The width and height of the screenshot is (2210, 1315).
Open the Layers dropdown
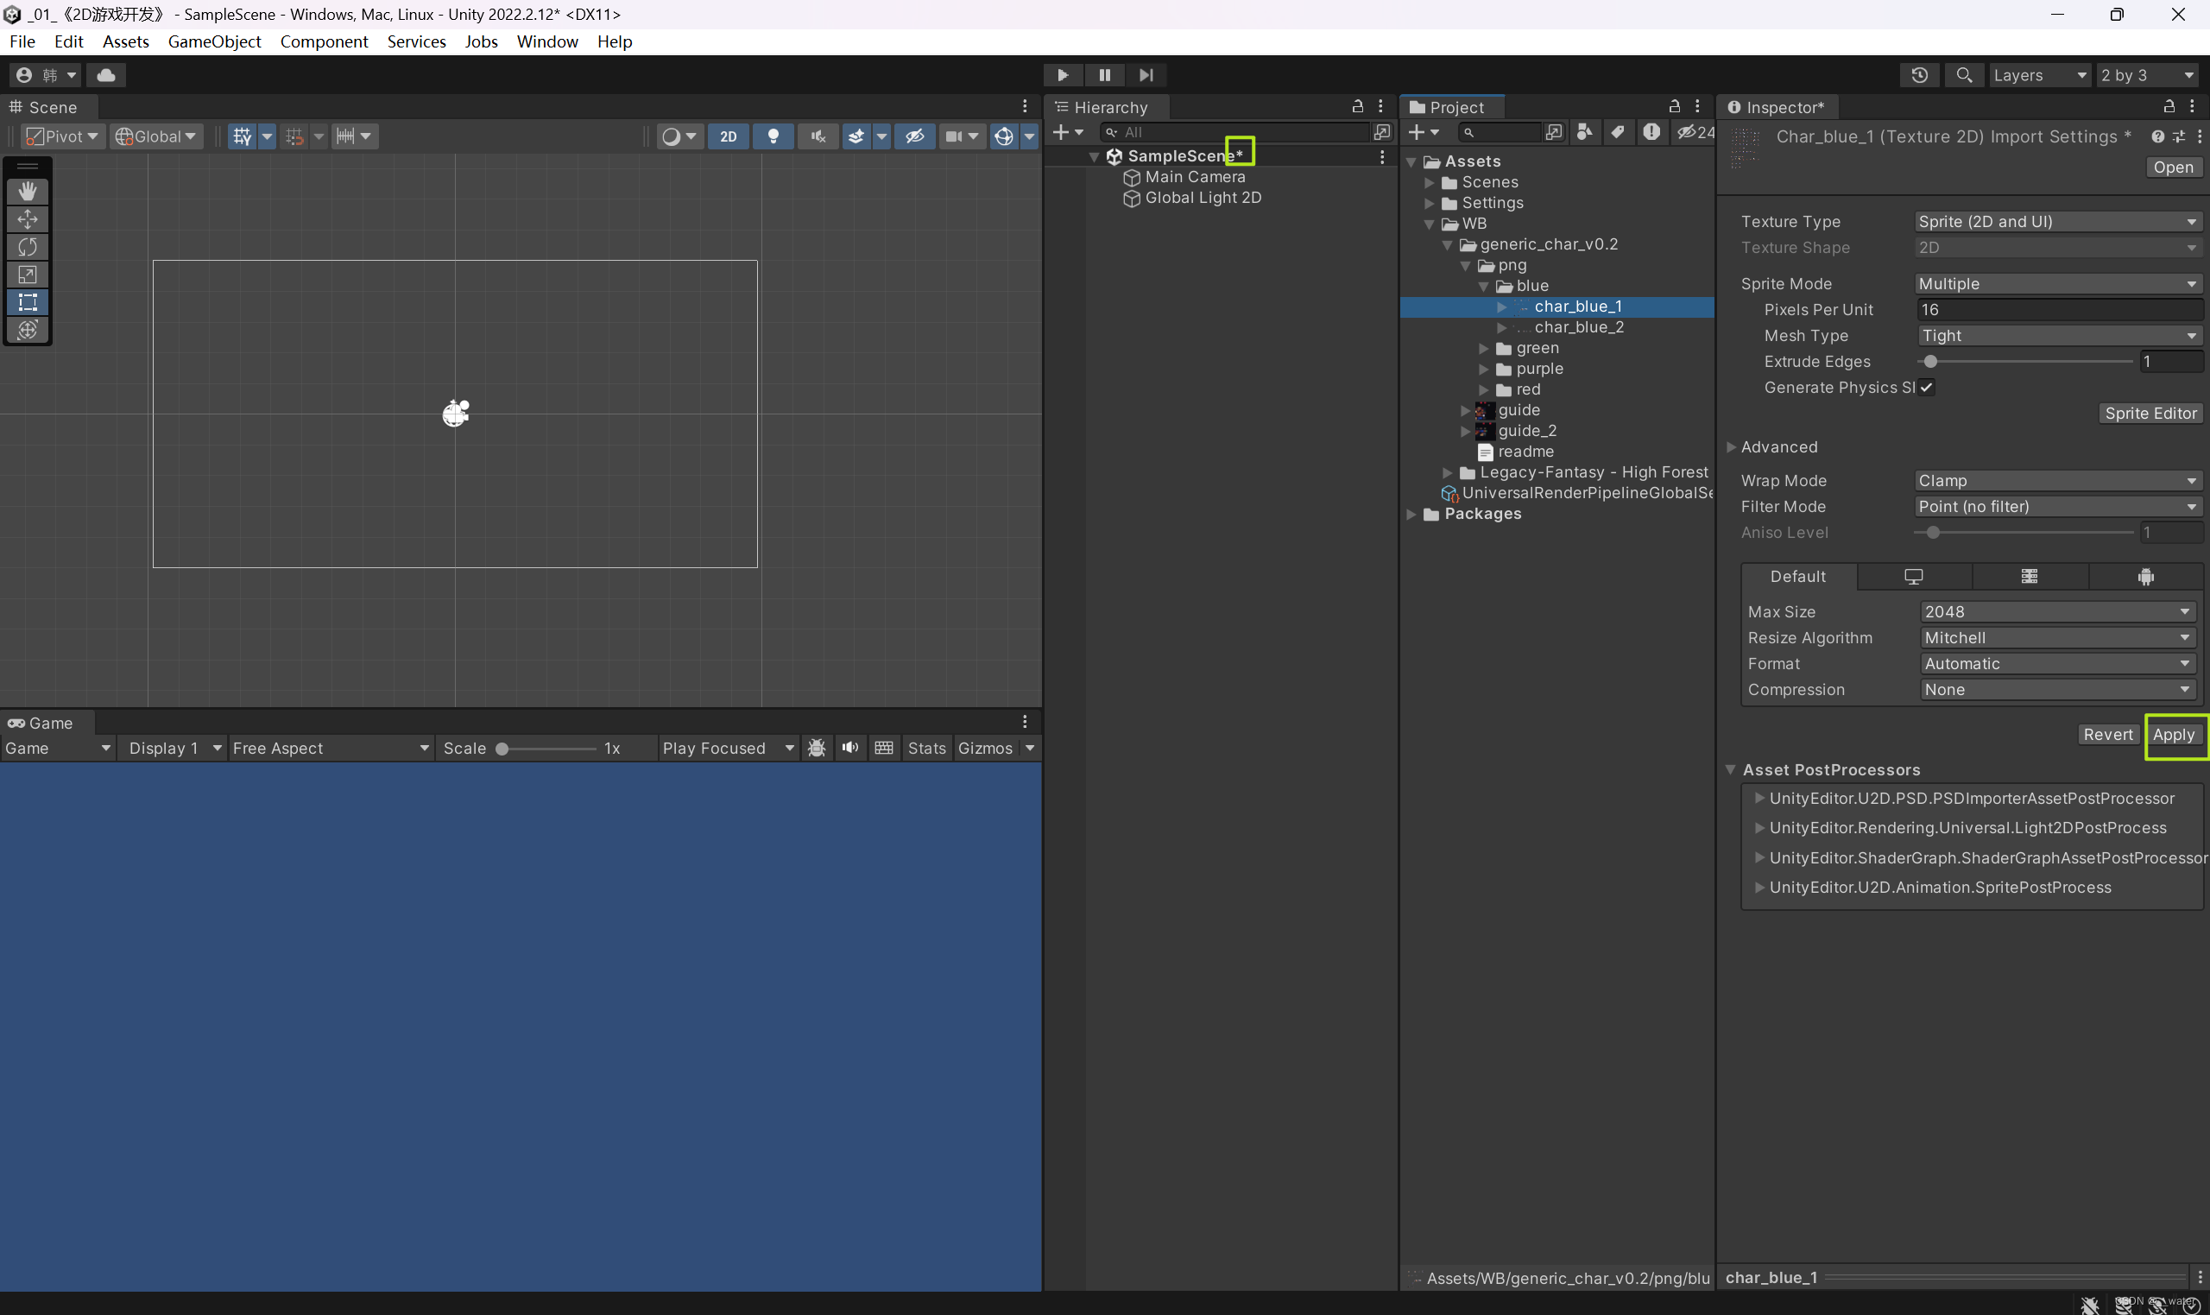pos(2038,74)
